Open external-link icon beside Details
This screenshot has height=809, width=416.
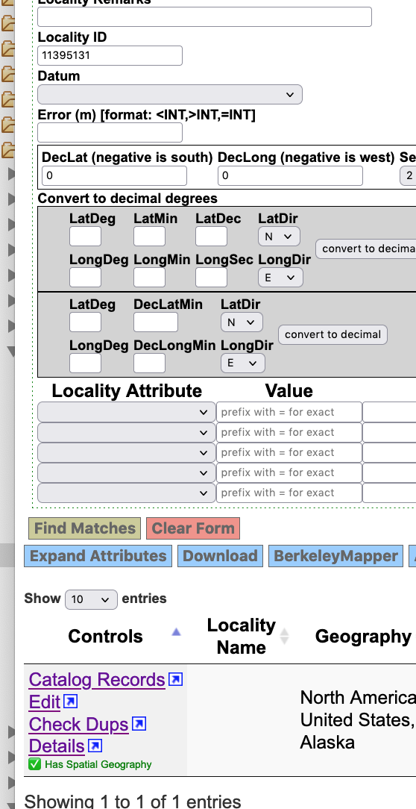point(95,746)
